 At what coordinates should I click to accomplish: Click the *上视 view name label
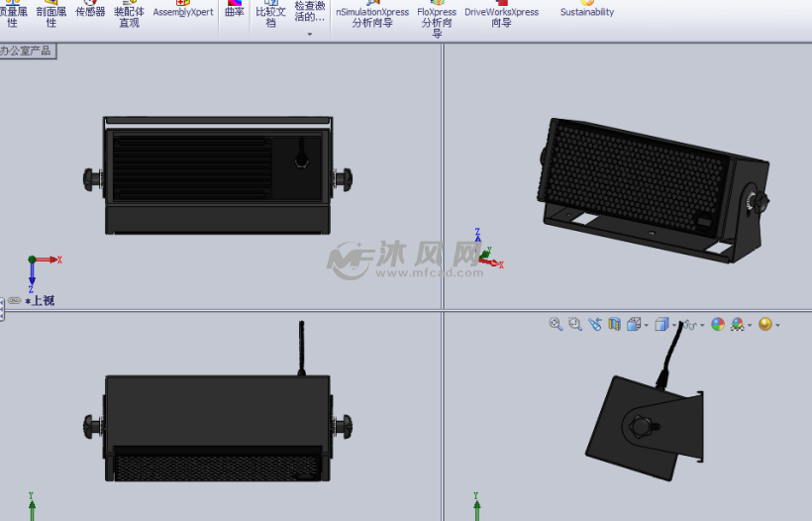click(40, 300)
